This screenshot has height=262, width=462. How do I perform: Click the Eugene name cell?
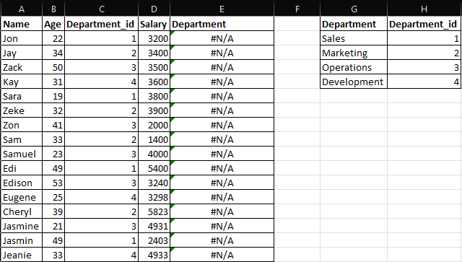[22, 197]
